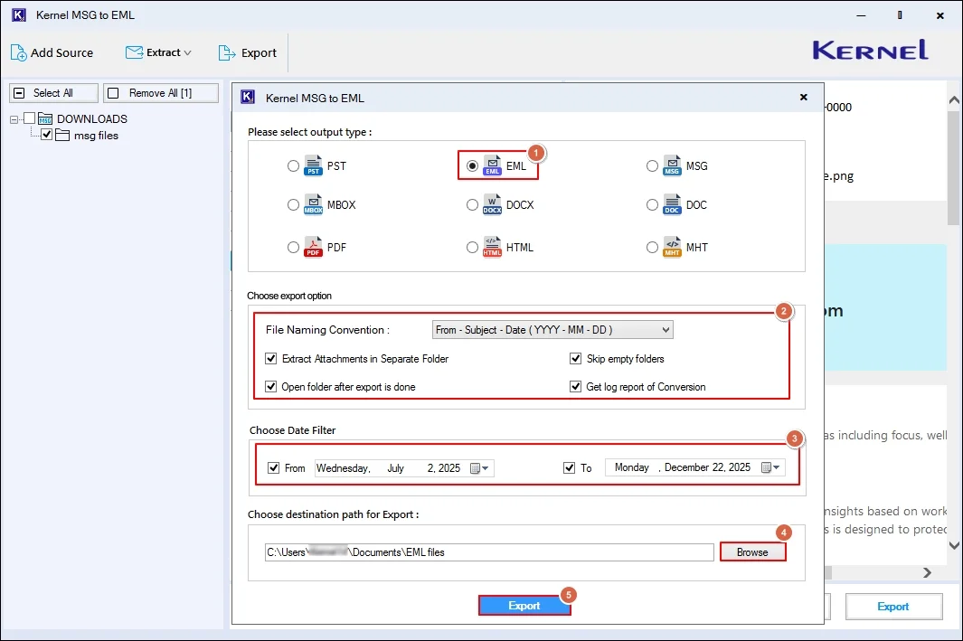Click the Browse button
The image size is (963, 641).
coord(752,551)
